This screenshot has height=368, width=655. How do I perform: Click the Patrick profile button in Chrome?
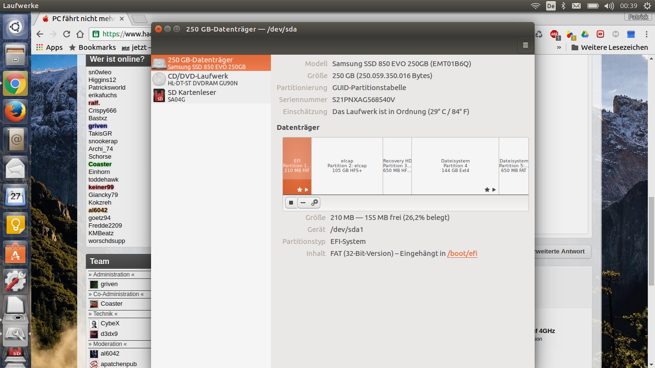pos(638,17)
